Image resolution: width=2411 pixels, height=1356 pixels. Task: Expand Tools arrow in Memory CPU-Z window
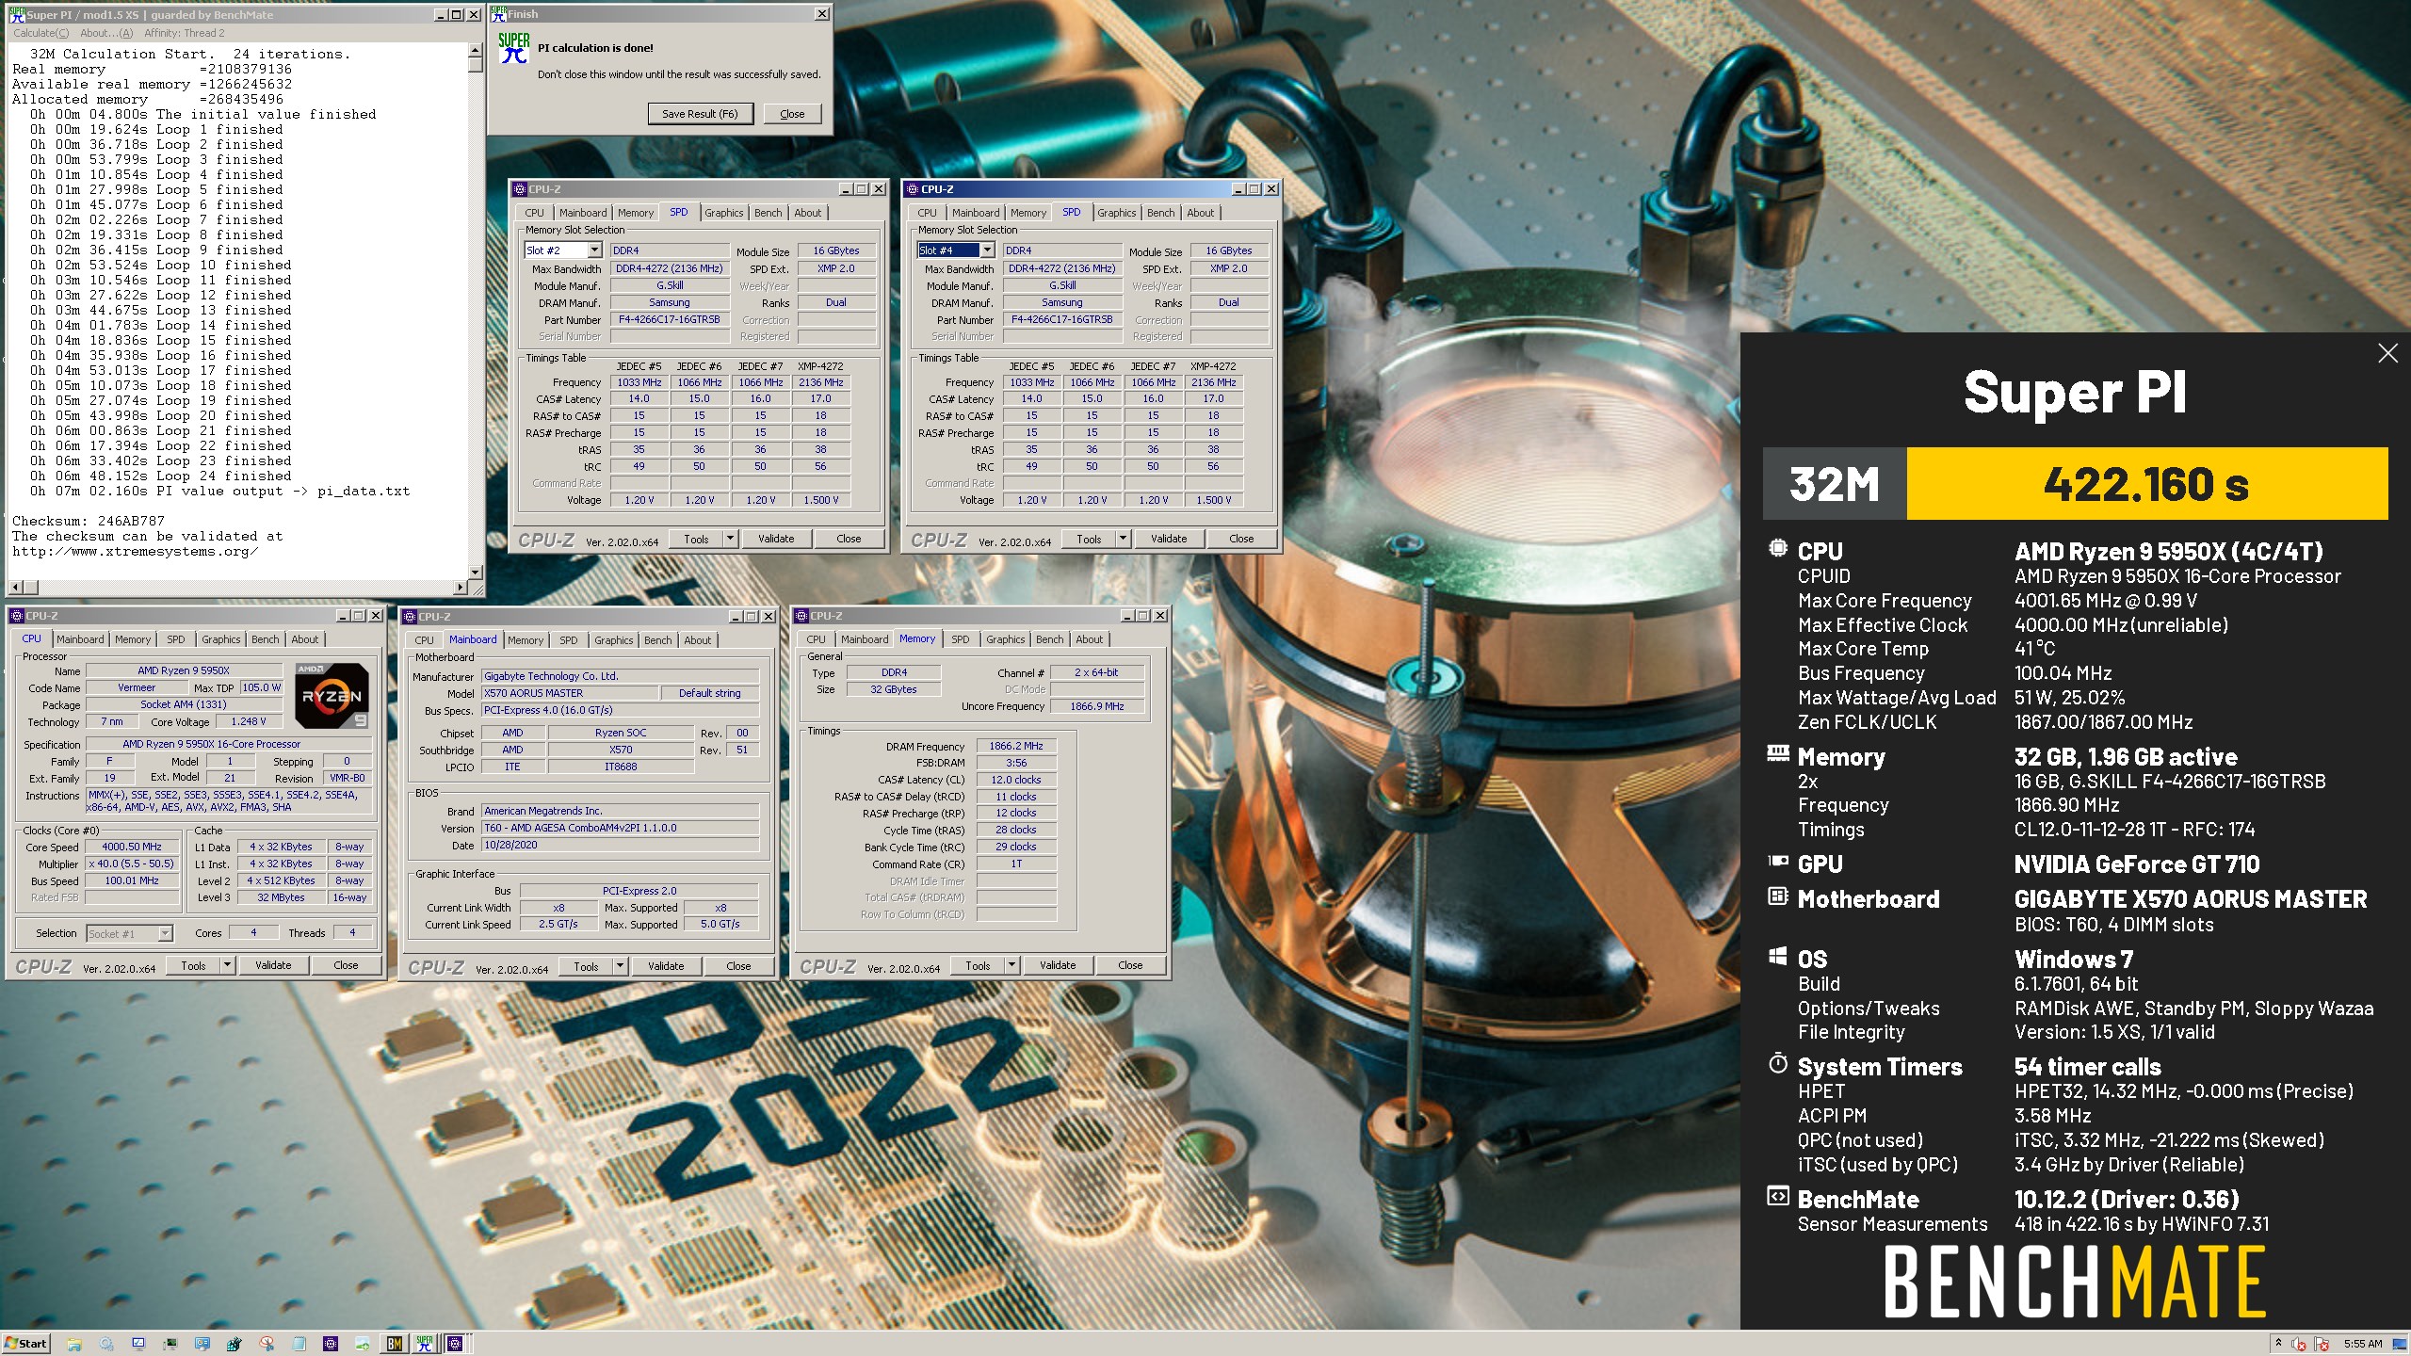point(1011,964)
